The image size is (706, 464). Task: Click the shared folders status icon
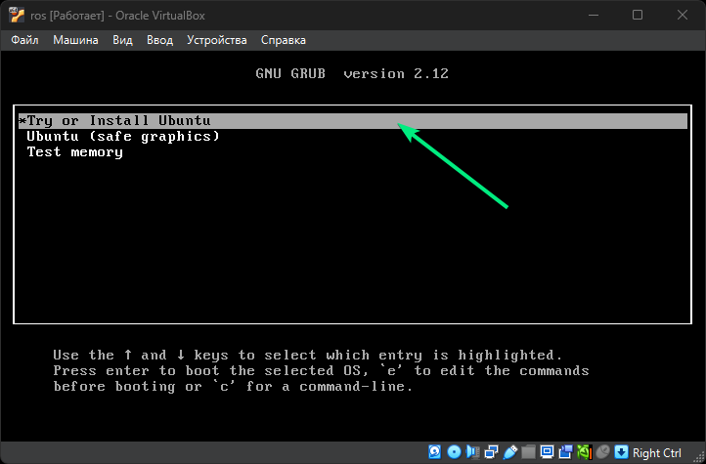pyautogui.click(x=529, y=452)
